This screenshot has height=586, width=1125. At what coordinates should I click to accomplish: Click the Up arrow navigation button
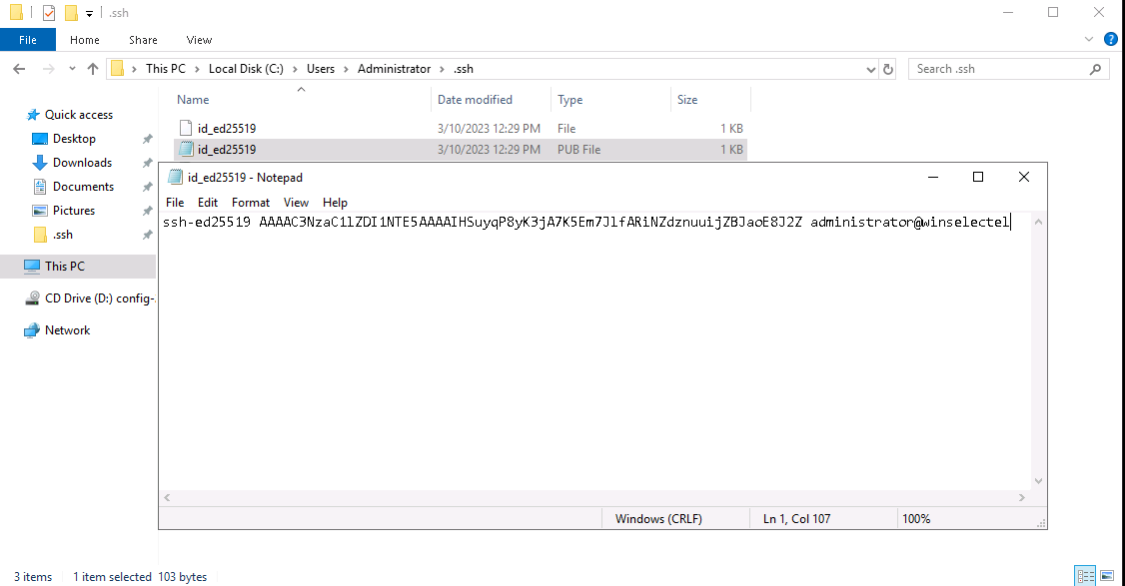point(93,69)
